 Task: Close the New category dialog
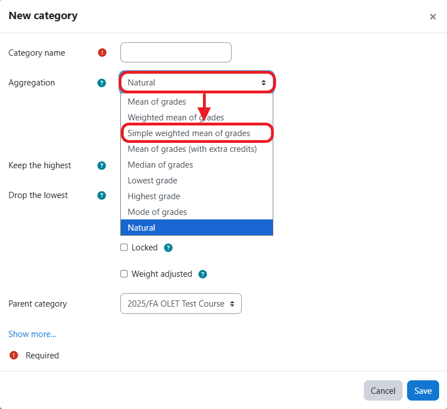coord(432,17)
